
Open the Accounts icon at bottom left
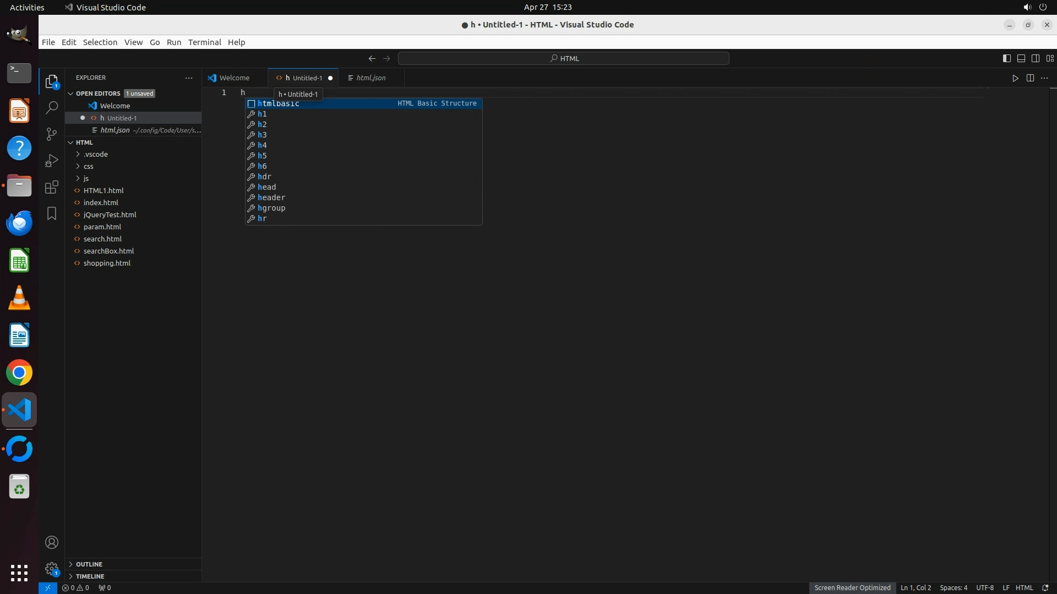52,542
